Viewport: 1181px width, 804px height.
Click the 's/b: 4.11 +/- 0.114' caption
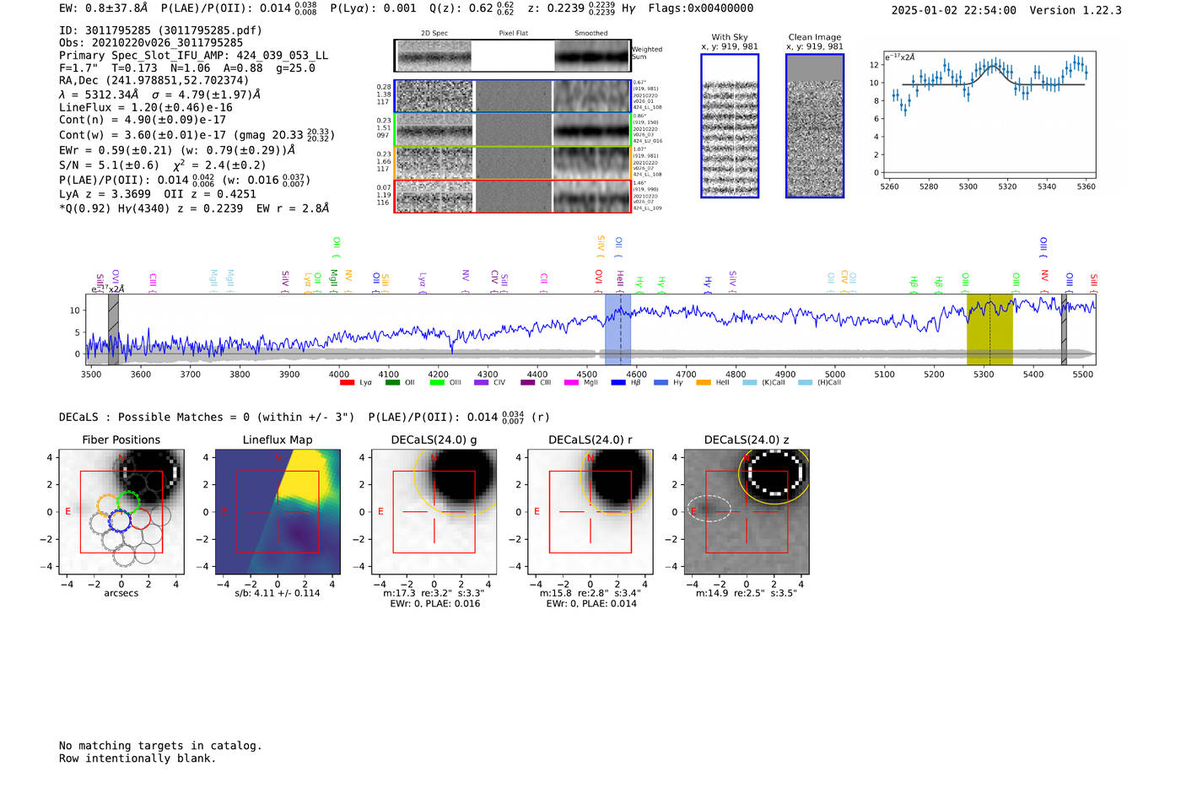[278, 593]
